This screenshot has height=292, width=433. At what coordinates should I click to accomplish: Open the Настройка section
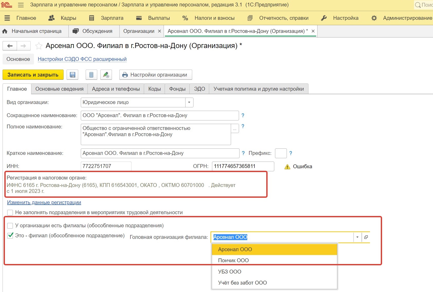(340, 18)
